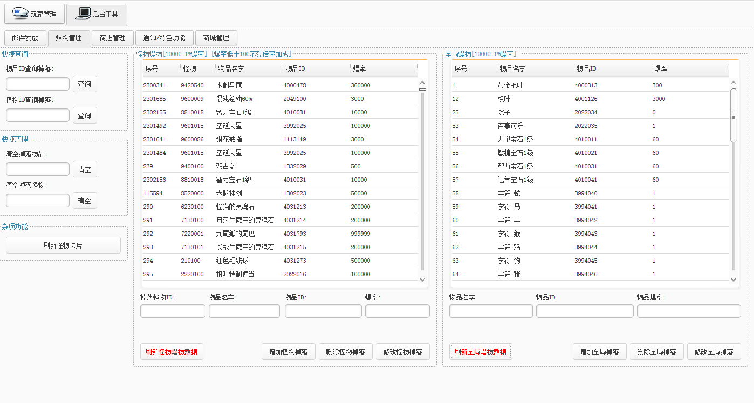Click the 物品ID查询掉落 input field
Image resolution: width=754 pixels, height=403 pixels.
click(38, 84)
